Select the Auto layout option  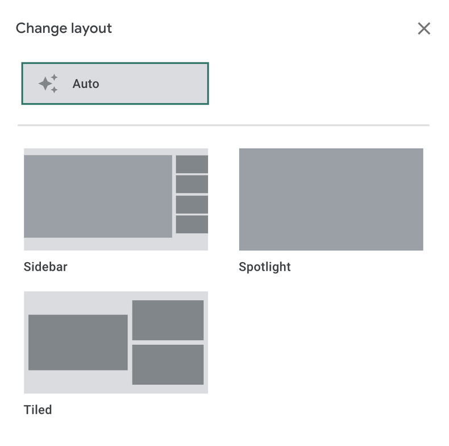[115, 84]
